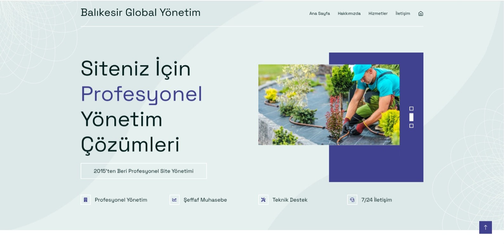
Task: Go to Ana Sayfa menu item
Action: (320, 13)
